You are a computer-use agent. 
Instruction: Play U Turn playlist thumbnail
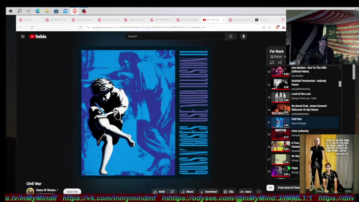click(280, 146)
